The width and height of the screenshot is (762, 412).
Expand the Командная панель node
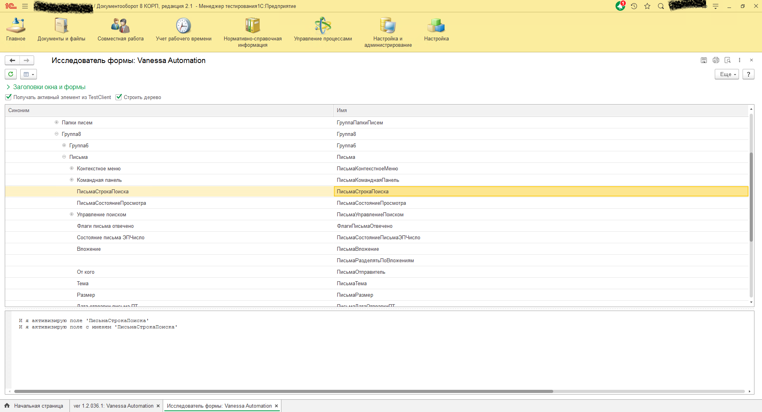coord(71,180)
